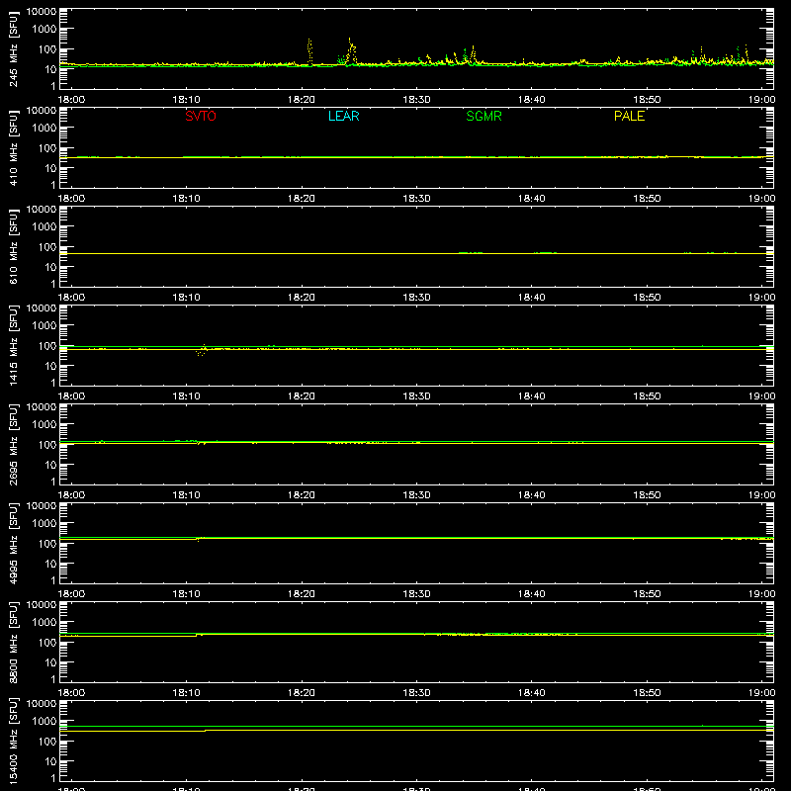This screenshot has width=791, height=791.
Task: Select the 410 MHz [SFU] axis title
Action: (x=13, y=147)
